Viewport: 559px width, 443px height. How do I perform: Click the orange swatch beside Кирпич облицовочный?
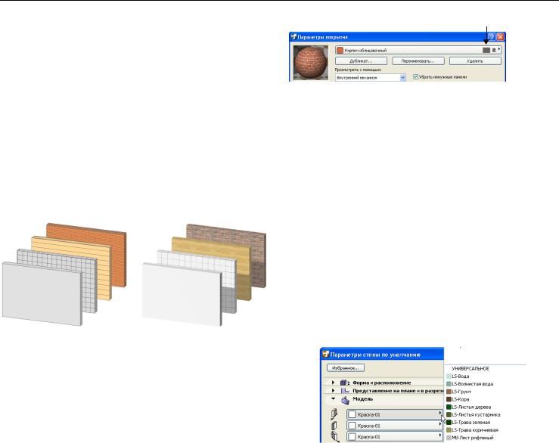point(340,50)
